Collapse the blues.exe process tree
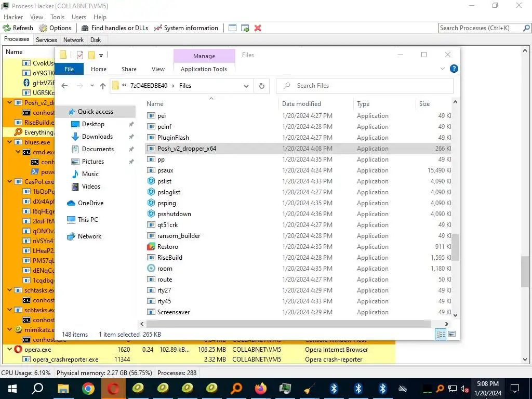This screenshot has height=399, width=532. click(x=9, y=142)
